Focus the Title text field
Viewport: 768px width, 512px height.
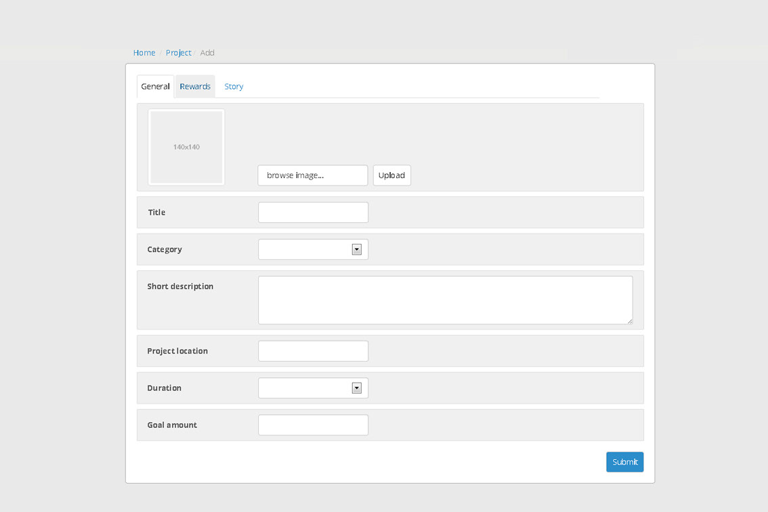click(313, 213)
